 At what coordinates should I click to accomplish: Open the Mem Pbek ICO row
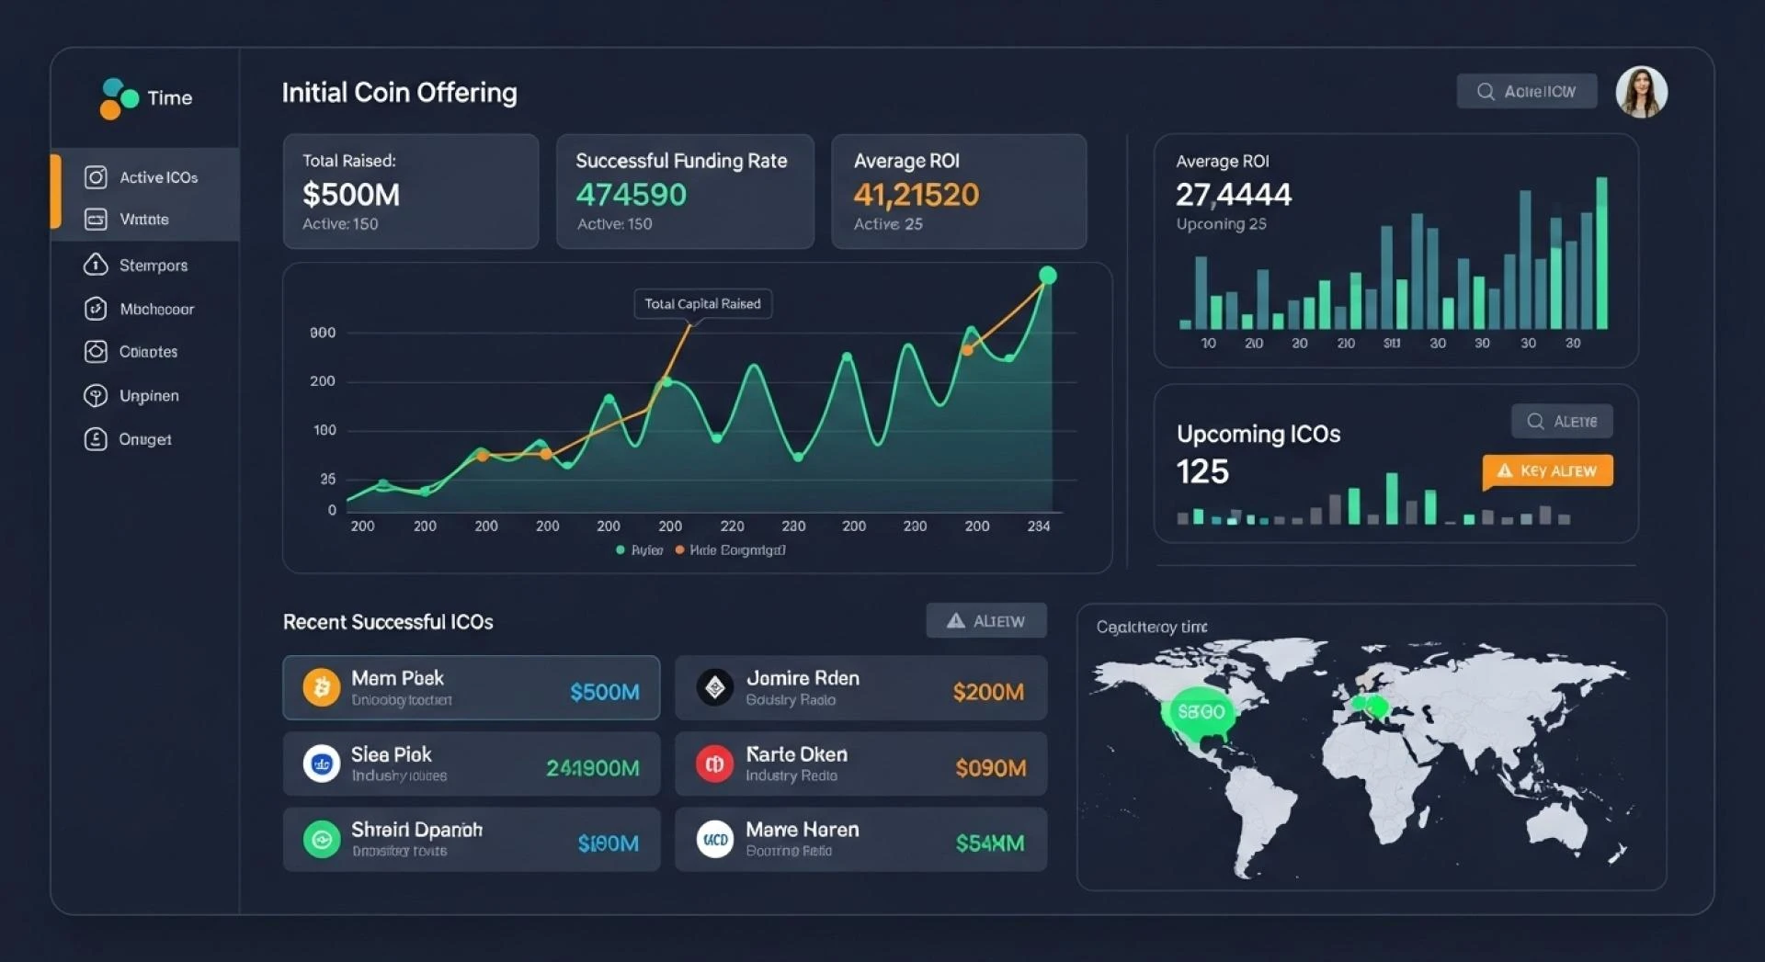472,687
